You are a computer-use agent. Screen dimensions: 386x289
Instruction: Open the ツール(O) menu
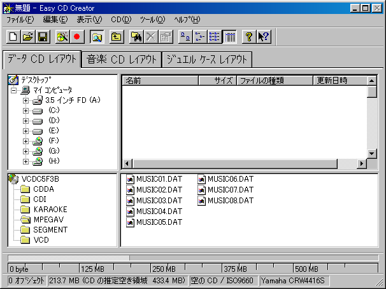tap(152, 20)
